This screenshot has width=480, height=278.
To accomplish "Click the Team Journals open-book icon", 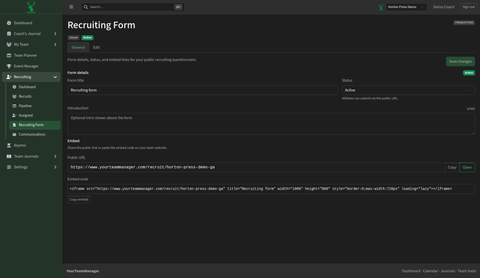I will click(x=9, y=156).
